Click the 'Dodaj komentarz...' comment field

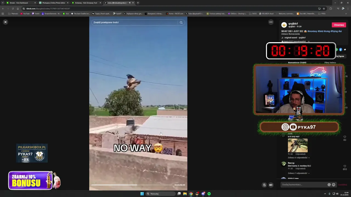coord(304,185)
